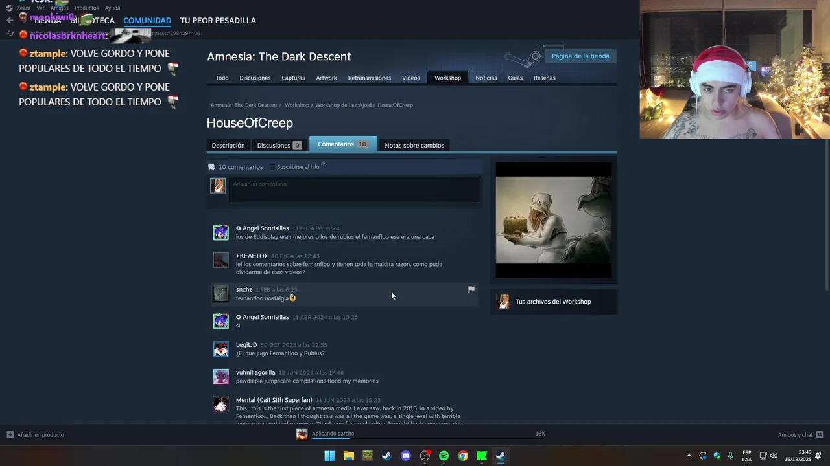Open the Ayuda menu
Screen dimensions: 830x466
coord(112,8)
